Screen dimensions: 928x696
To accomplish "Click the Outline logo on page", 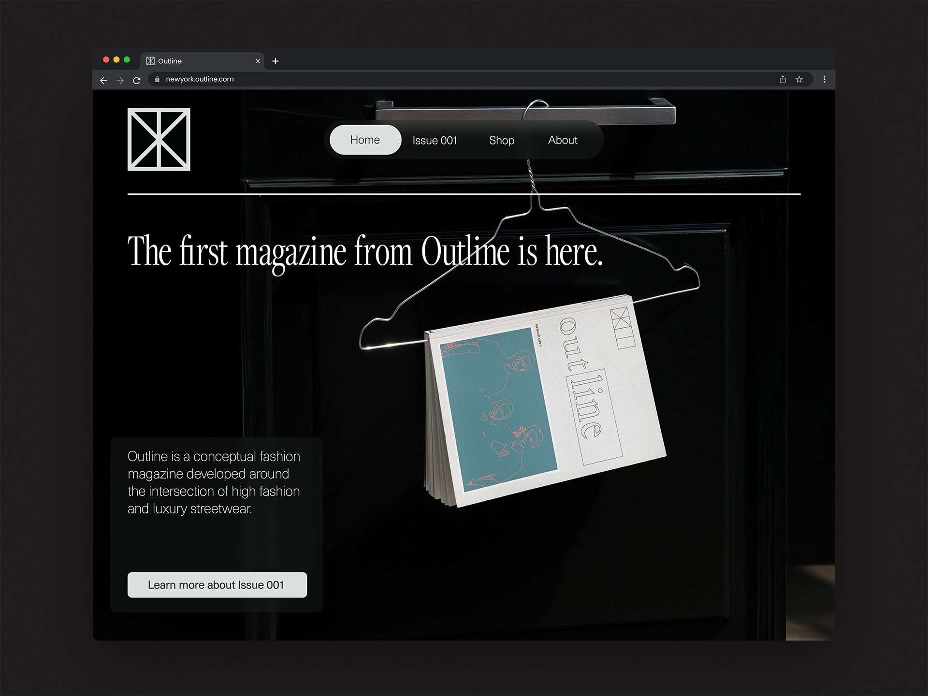I will (x=159, y=139).
